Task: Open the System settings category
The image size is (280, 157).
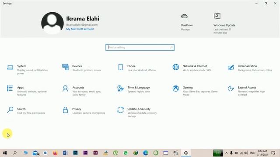Action: pos(28,69)
